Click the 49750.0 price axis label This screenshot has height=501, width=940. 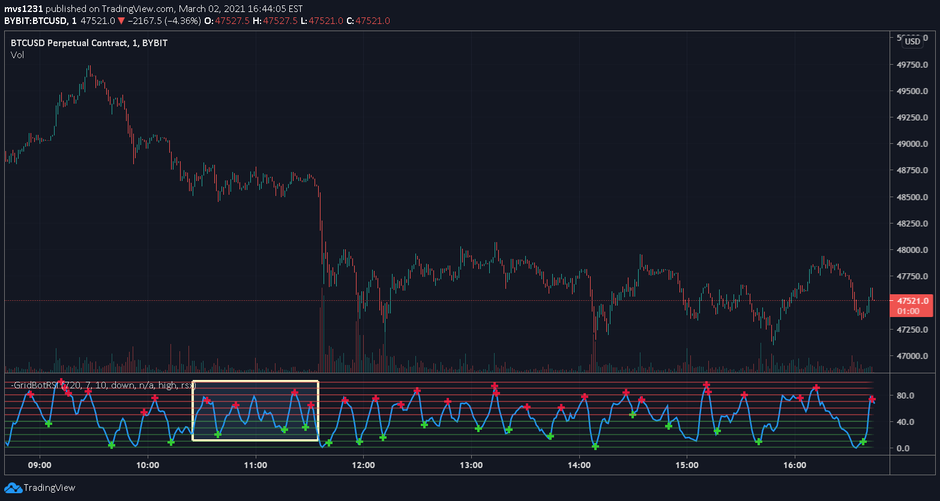pos(912,65)
